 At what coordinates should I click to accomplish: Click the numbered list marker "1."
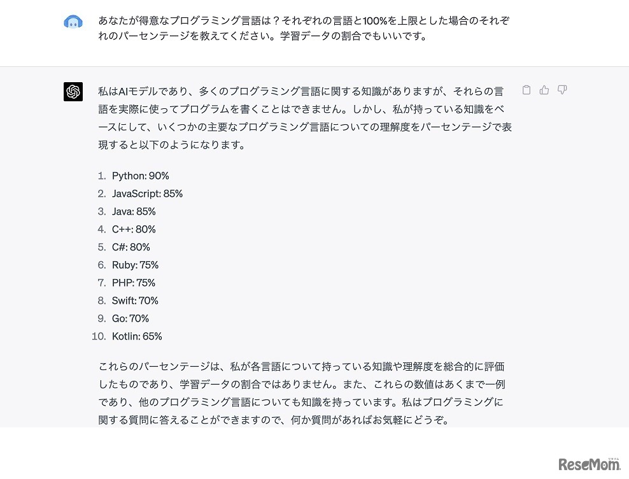[x=101, y=175]
